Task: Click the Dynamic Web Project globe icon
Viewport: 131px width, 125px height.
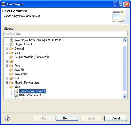Action: click(x=16, y=91)
